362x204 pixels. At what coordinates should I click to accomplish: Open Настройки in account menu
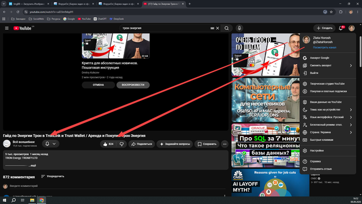[x=327, y=151]
